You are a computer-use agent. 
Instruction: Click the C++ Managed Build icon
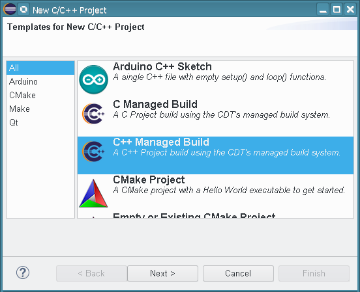coord(93,152)
